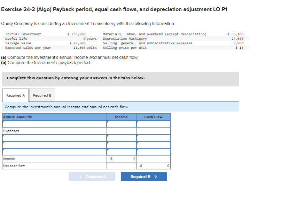
Task: Click the Expenses row label cell
Action: (x=52, y=131)
